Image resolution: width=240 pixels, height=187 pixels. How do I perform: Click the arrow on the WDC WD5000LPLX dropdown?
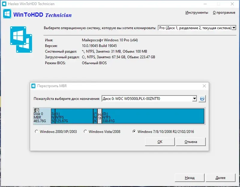point(194,98)
